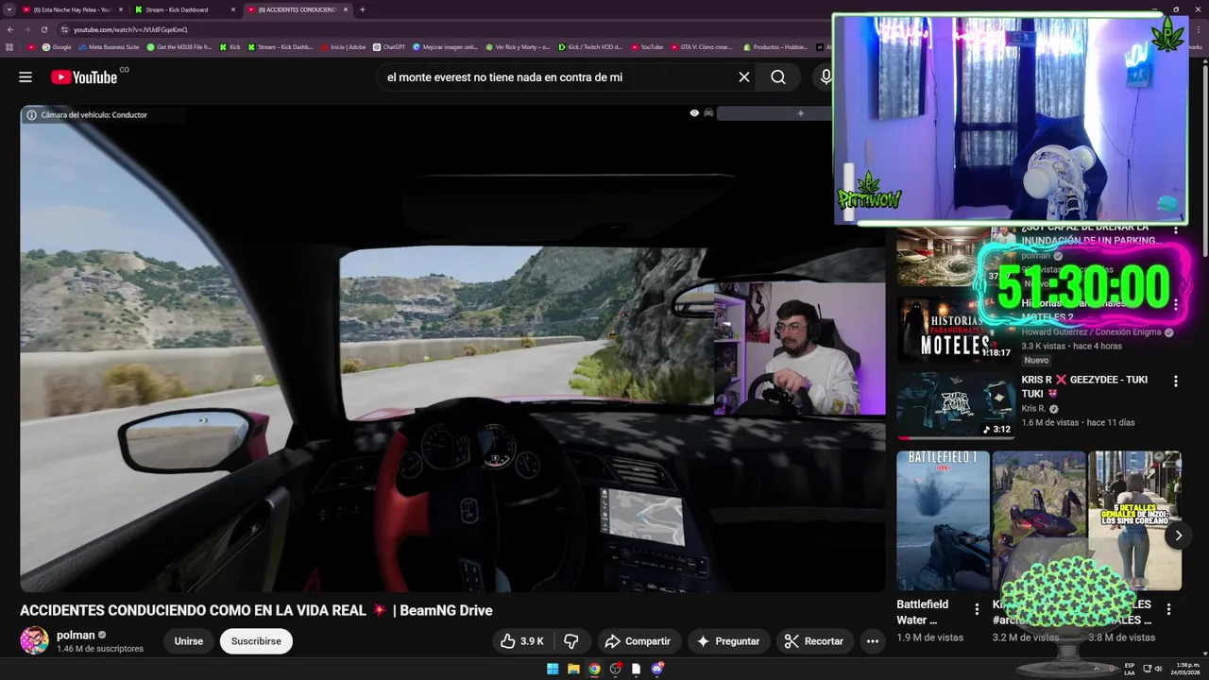Open KRIS R Tuki Tuki thumbnail

point(954,405)
